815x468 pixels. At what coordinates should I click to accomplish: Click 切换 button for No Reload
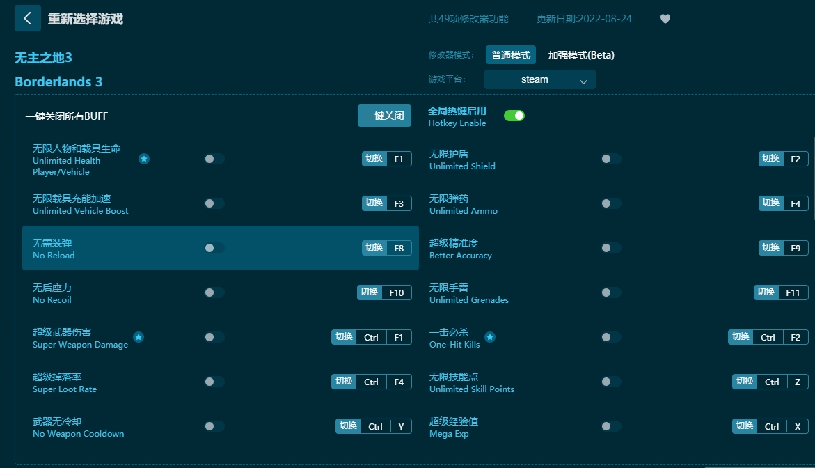tap(374, 248)
